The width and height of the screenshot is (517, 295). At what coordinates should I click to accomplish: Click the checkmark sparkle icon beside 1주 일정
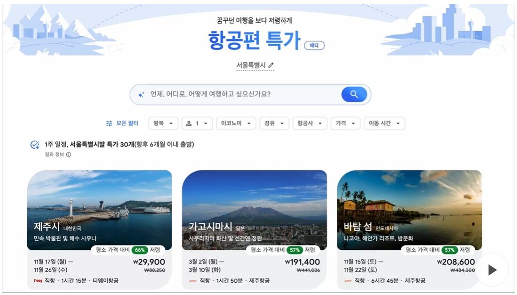(35, 145)
